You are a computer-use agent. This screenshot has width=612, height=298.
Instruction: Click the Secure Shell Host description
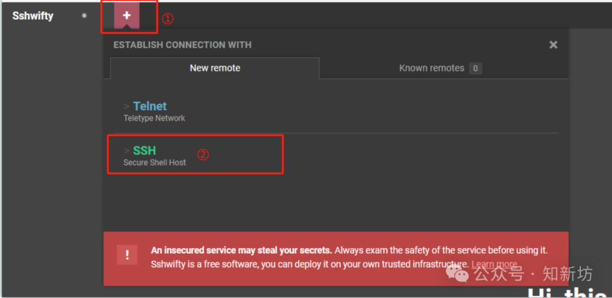click(x=155, y=162)
